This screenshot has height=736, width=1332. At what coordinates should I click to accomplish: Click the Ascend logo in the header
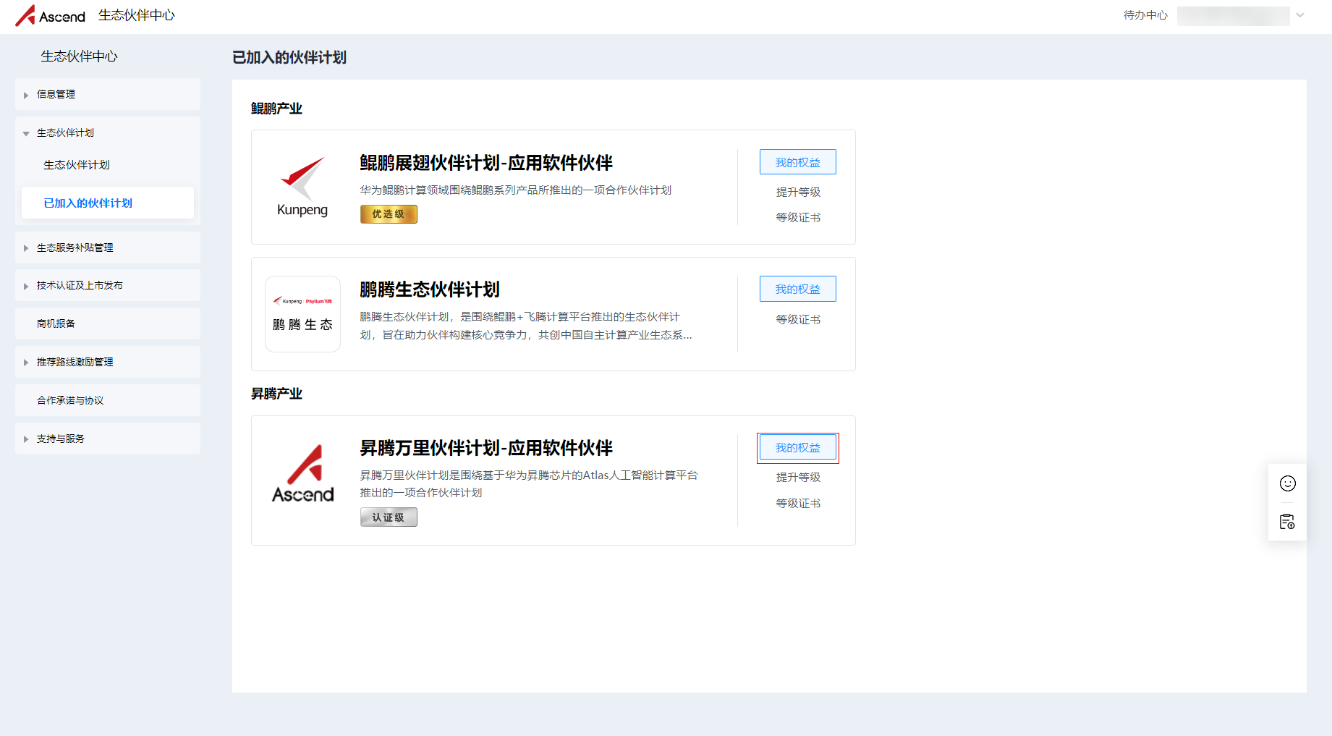(50, 15)
